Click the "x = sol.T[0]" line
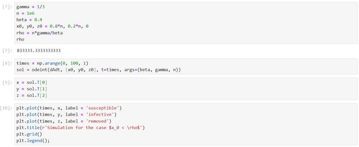Viewport: 359px width, 147px height. click(x=31, y=82)
